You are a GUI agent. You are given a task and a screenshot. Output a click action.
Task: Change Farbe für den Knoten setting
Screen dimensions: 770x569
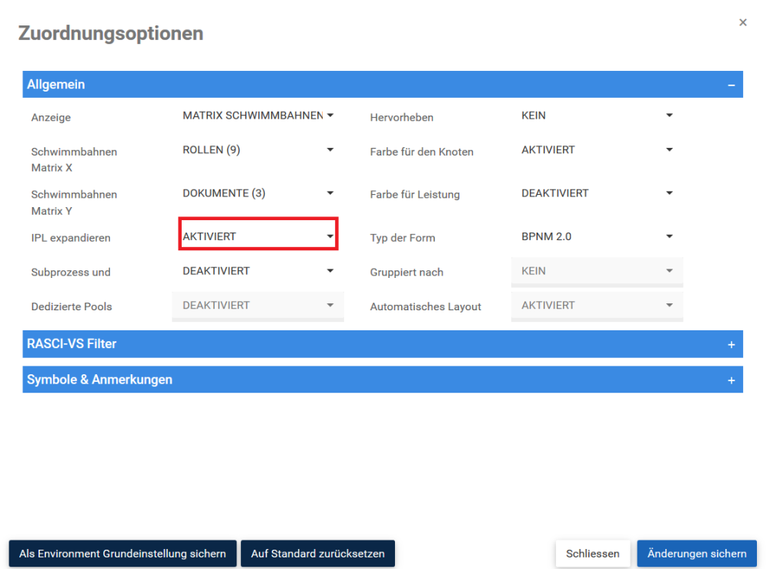[597, 150]
